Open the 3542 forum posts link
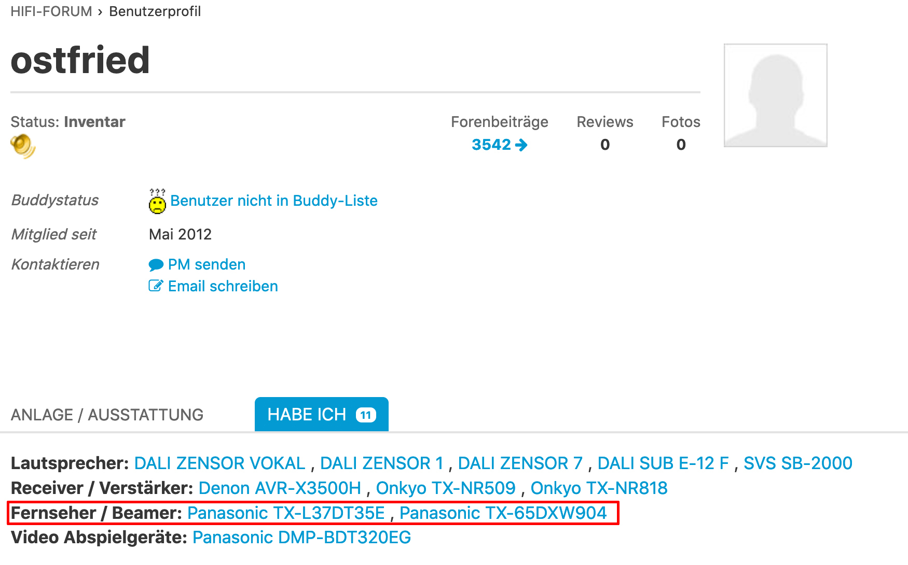This screenshot has width=908, height=565. pyautogui.click(x=491, y=145)
